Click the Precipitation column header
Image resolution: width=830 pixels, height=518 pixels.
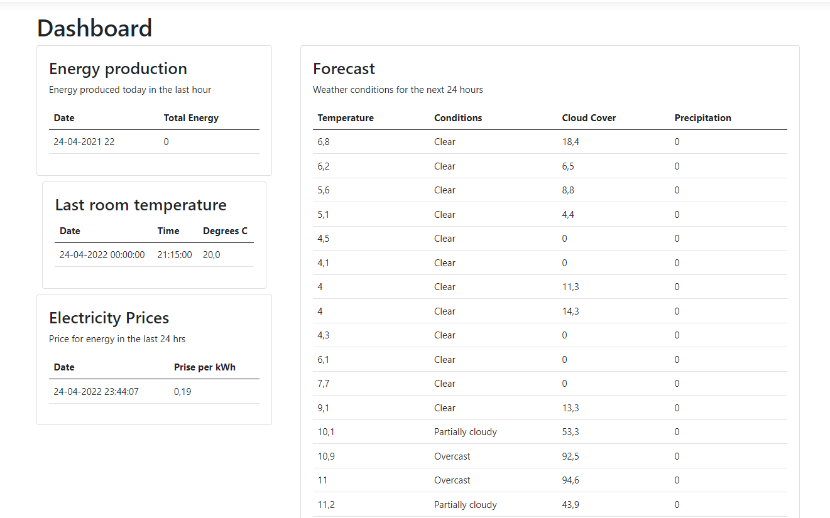point(703,118)
